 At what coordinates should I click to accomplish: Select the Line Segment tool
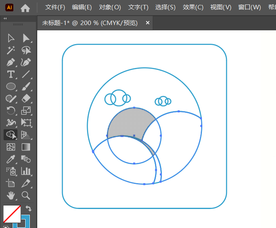coord(26,74)
